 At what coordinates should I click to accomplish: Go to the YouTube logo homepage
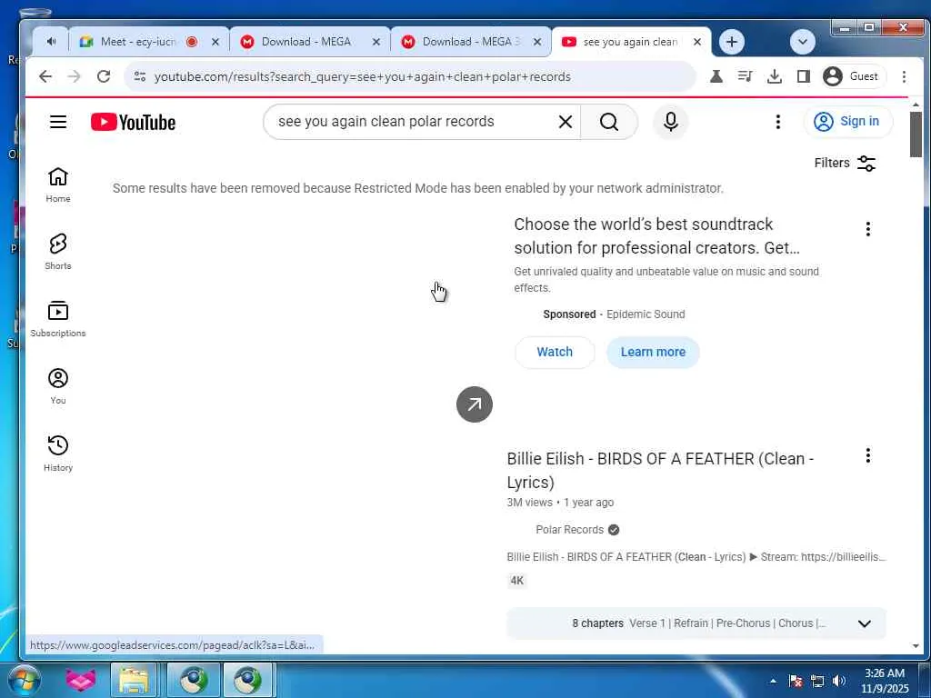[x=133, y=123]
